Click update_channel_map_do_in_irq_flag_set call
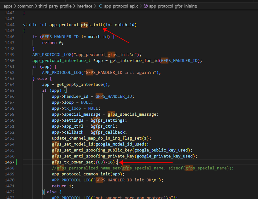Screen dimensions: 258x199 (x=97, y=138)
